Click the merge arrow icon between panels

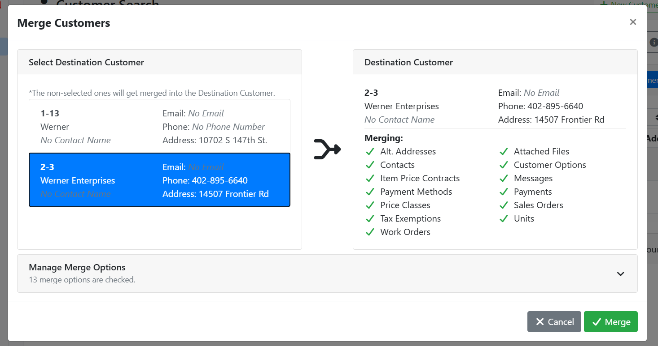point(327,150)
